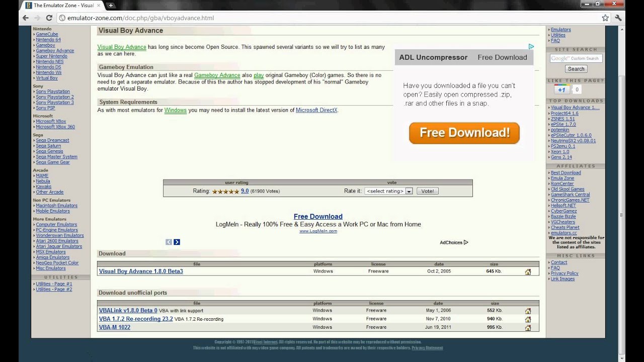Click the Vote! button

click(427, 191)
